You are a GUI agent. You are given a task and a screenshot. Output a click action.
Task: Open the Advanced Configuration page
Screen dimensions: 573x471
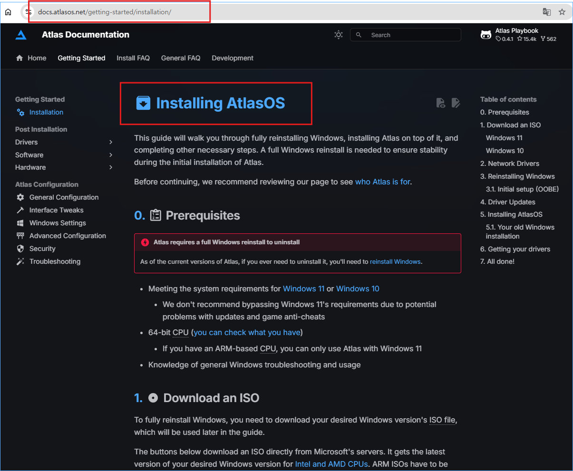pyautogui.click(x=68, y=236)
